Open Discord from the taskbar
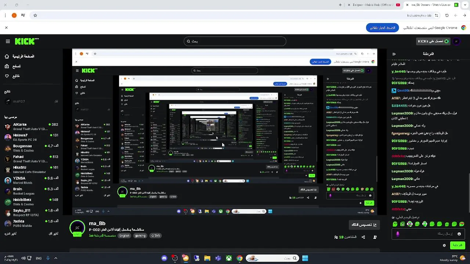Image resolution: width=470 pixels, height=264 pixels. [164, 258]
